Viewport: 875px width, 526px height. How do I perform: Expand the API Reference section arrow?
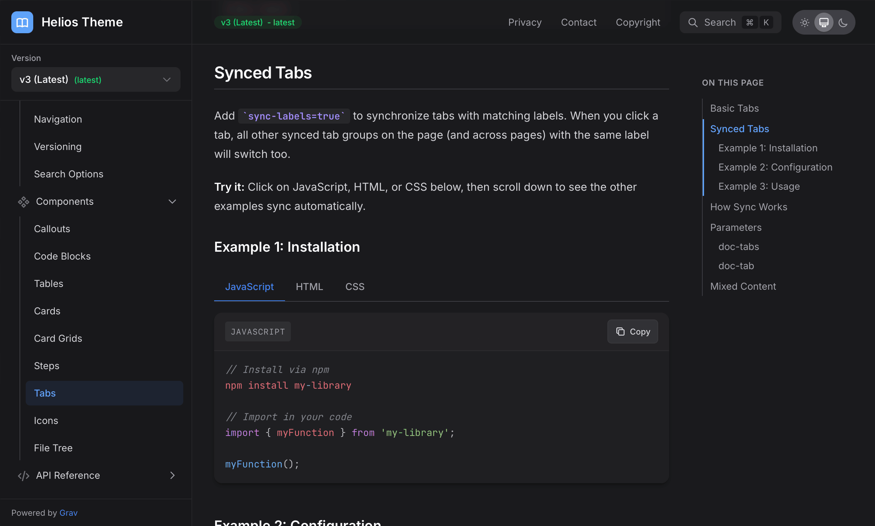click(x=172, y=475)
